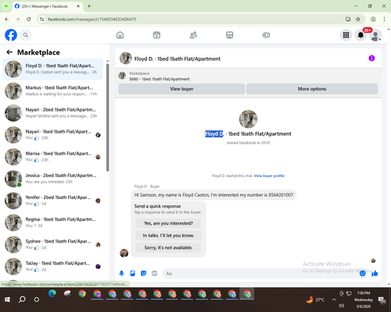Open the Marisa conversation

point(52,157)
